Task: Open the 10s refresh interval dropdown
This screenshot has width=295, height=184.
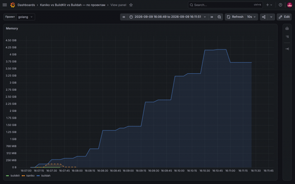Action: click(x=252, y=17)
